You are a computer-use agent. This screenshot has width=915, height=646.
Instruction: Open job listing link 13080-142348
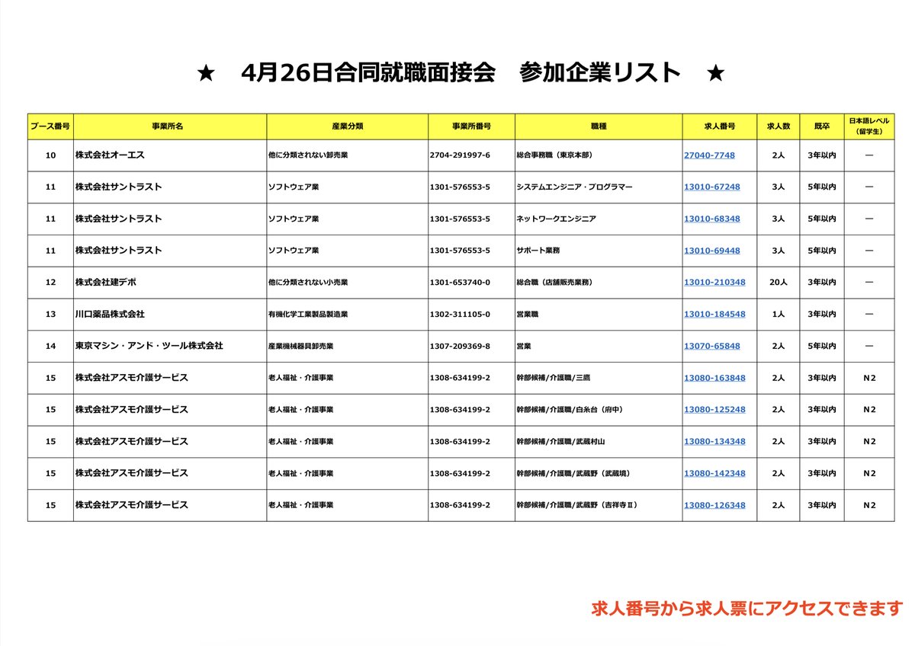click(x=714, y=474)
